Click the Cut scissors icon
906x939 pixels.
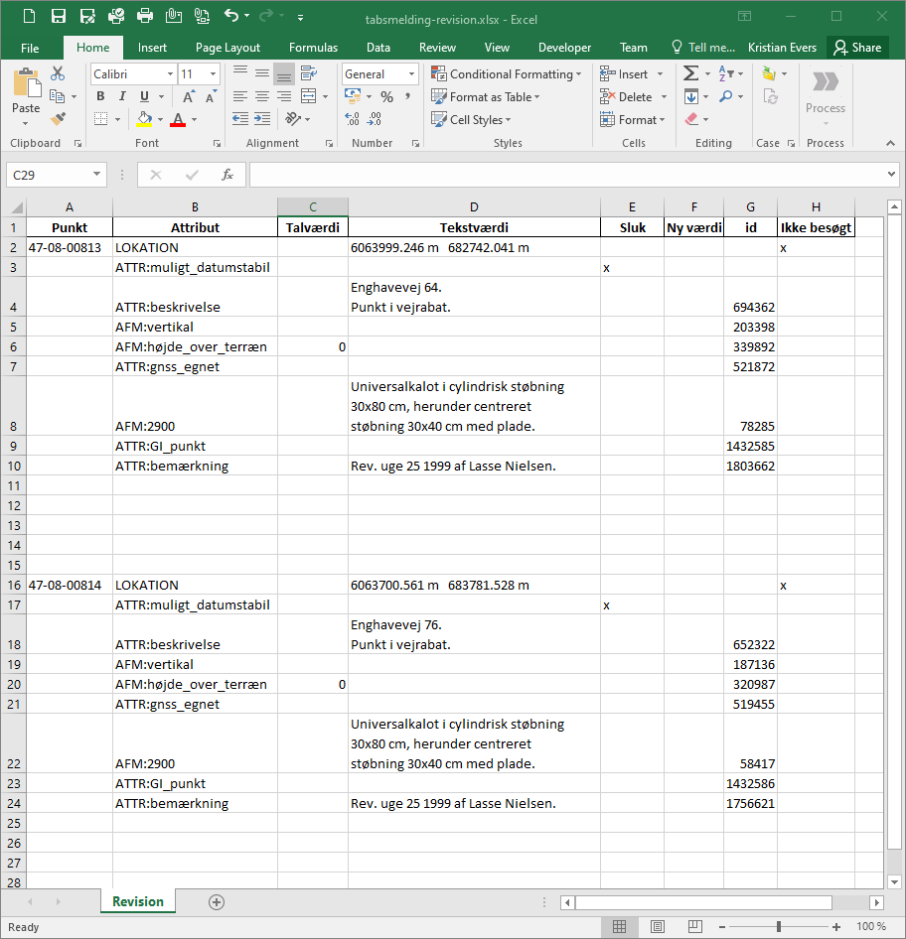58,73
